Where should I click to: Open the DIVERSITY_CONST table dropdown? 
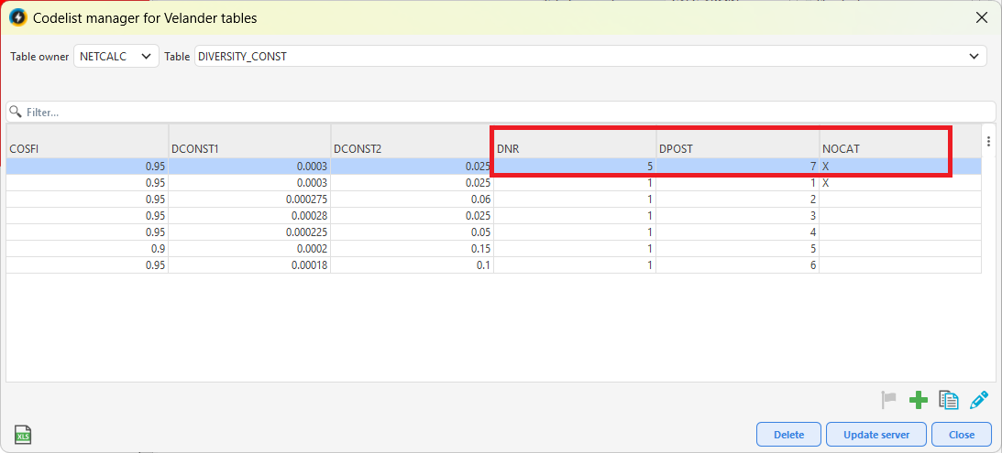coord(589,56)
